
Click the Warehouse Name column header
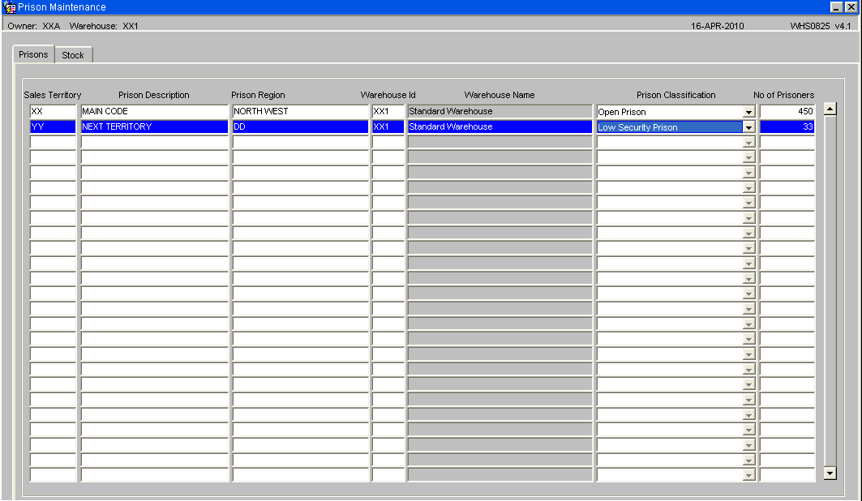click(x=500, y=95)
